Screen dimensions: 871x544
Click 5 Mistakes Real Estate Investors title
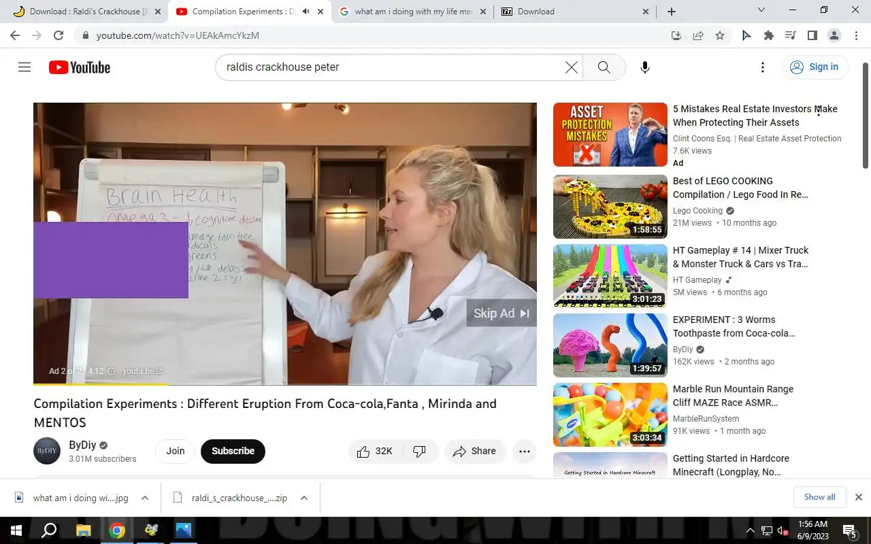point(755,116)
